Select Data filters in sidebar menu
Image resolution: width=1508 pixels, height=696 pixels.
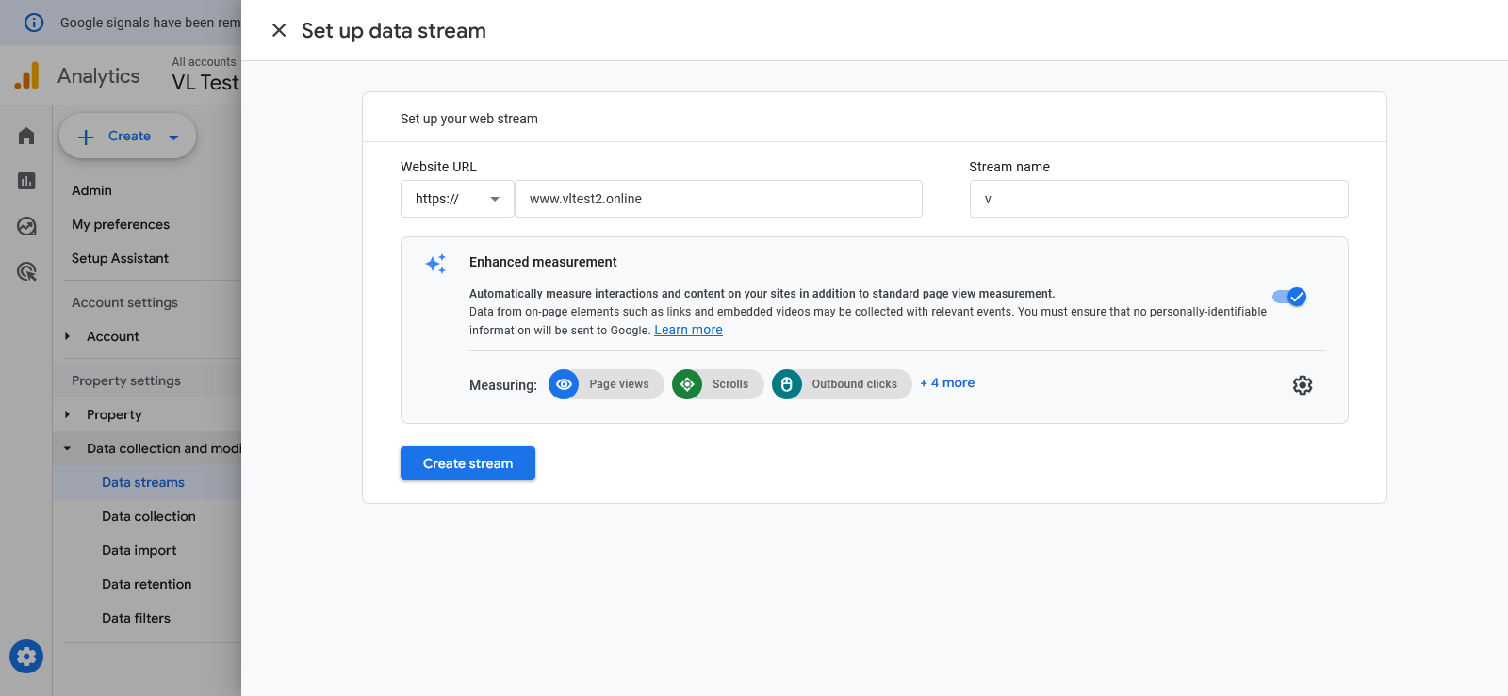(x=136, y=618)
